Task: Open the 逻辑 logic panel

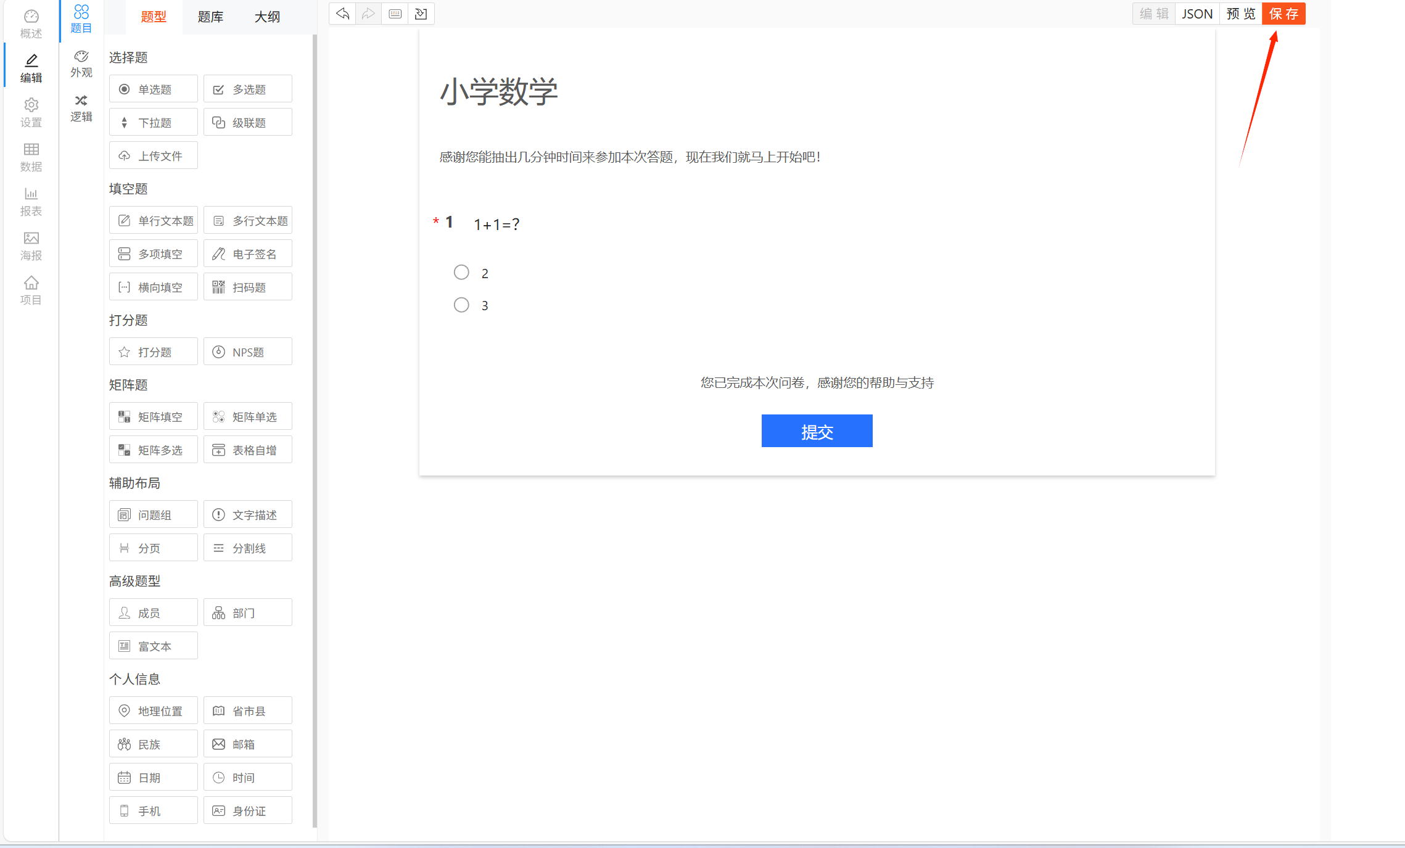Action: [x=81, y=108]
